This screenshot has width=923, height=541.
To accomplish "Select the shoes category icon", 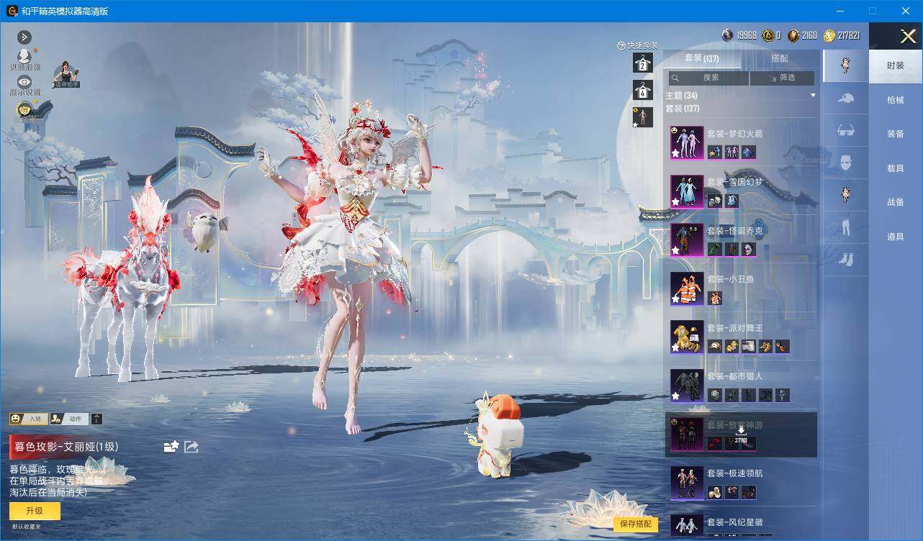I will pyautogui.click(x=845, y=259).
